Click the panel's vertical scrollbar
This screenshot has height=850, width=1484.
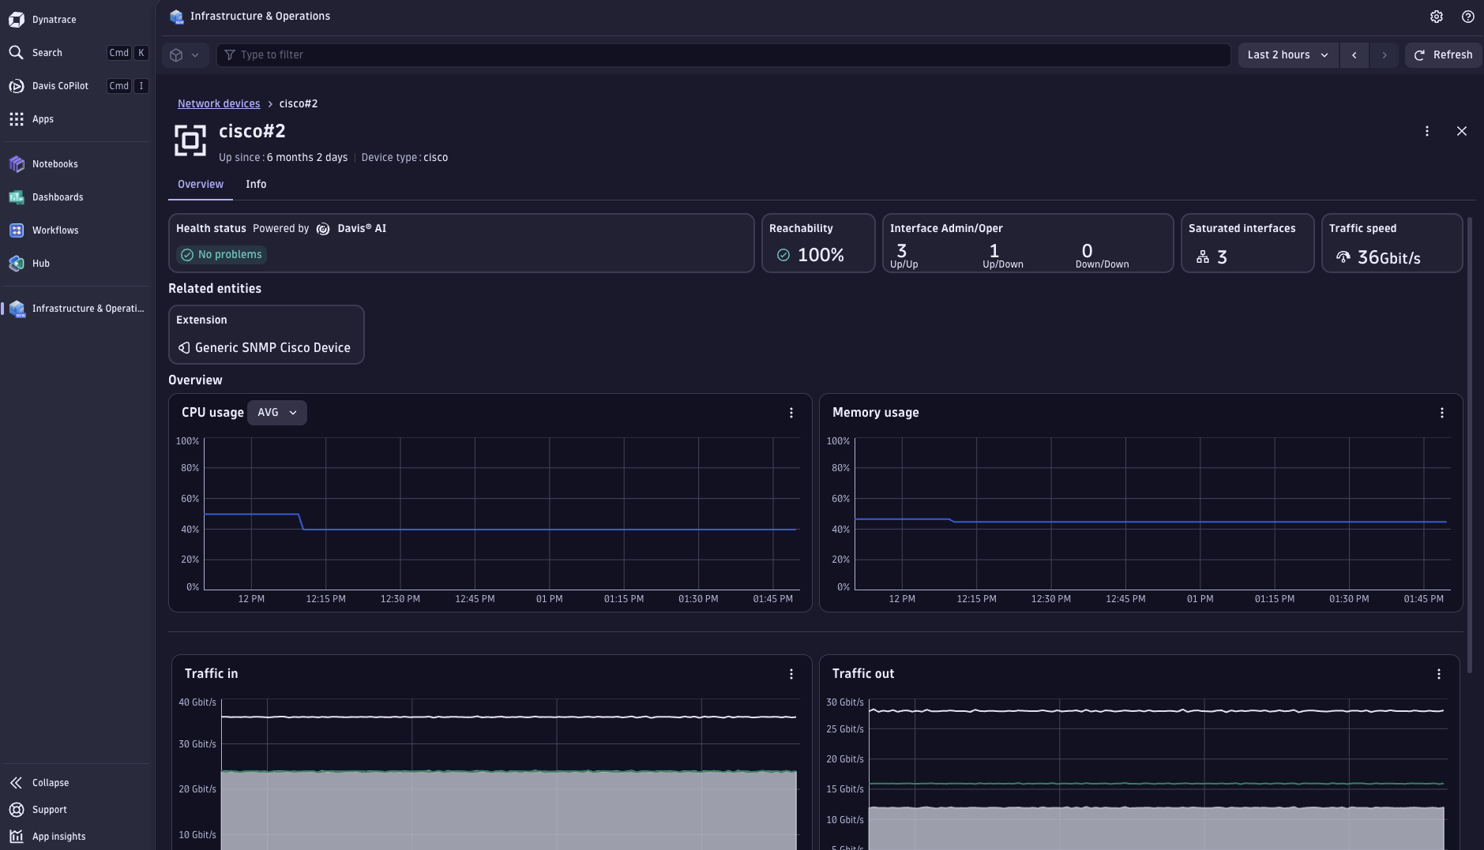pos(1470,446)
